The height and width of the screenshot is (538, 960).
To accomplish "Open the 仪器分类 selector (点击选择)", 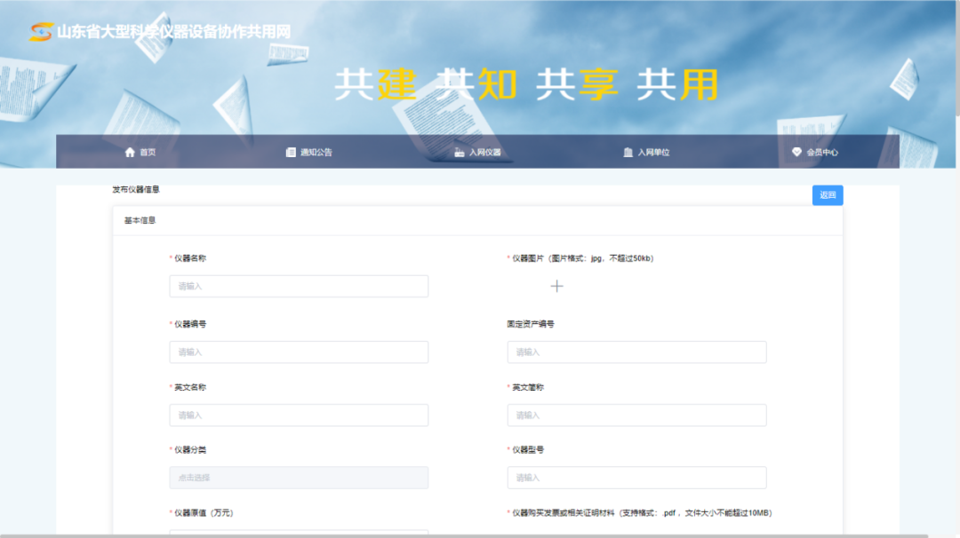I will pos(299,478).
